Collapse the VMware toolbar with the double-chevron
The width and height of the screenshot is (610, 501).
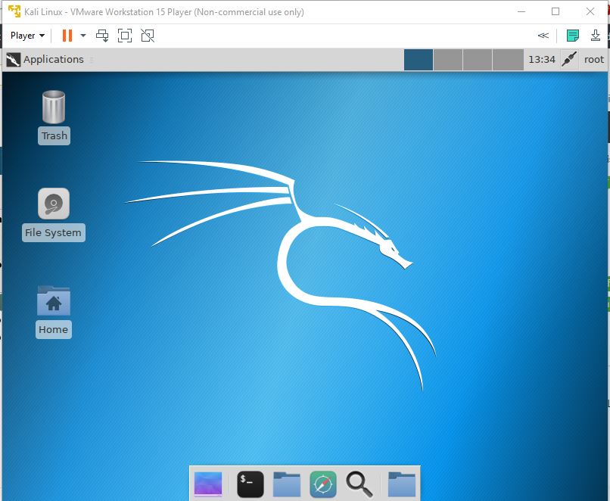tap(543, 35)
